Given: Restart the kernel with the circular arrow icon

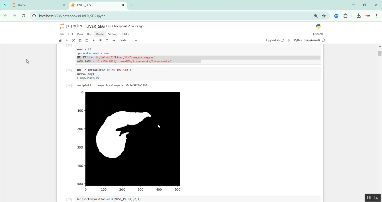Looking at the screenshot, I should coord(107,40).
